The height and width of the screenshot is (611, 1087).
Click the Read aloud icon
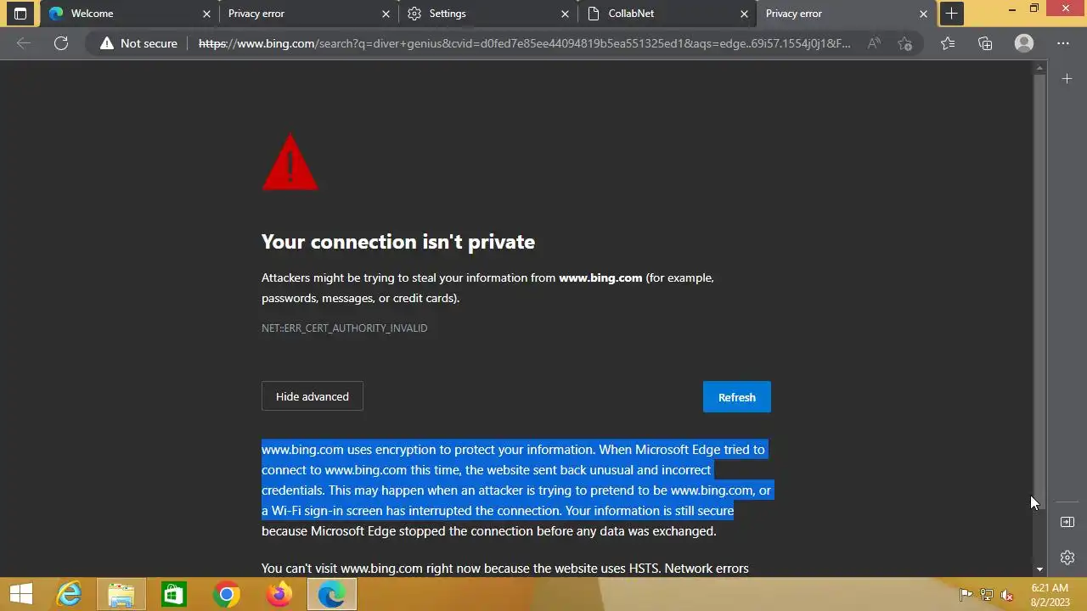click(x=874, y=43)
